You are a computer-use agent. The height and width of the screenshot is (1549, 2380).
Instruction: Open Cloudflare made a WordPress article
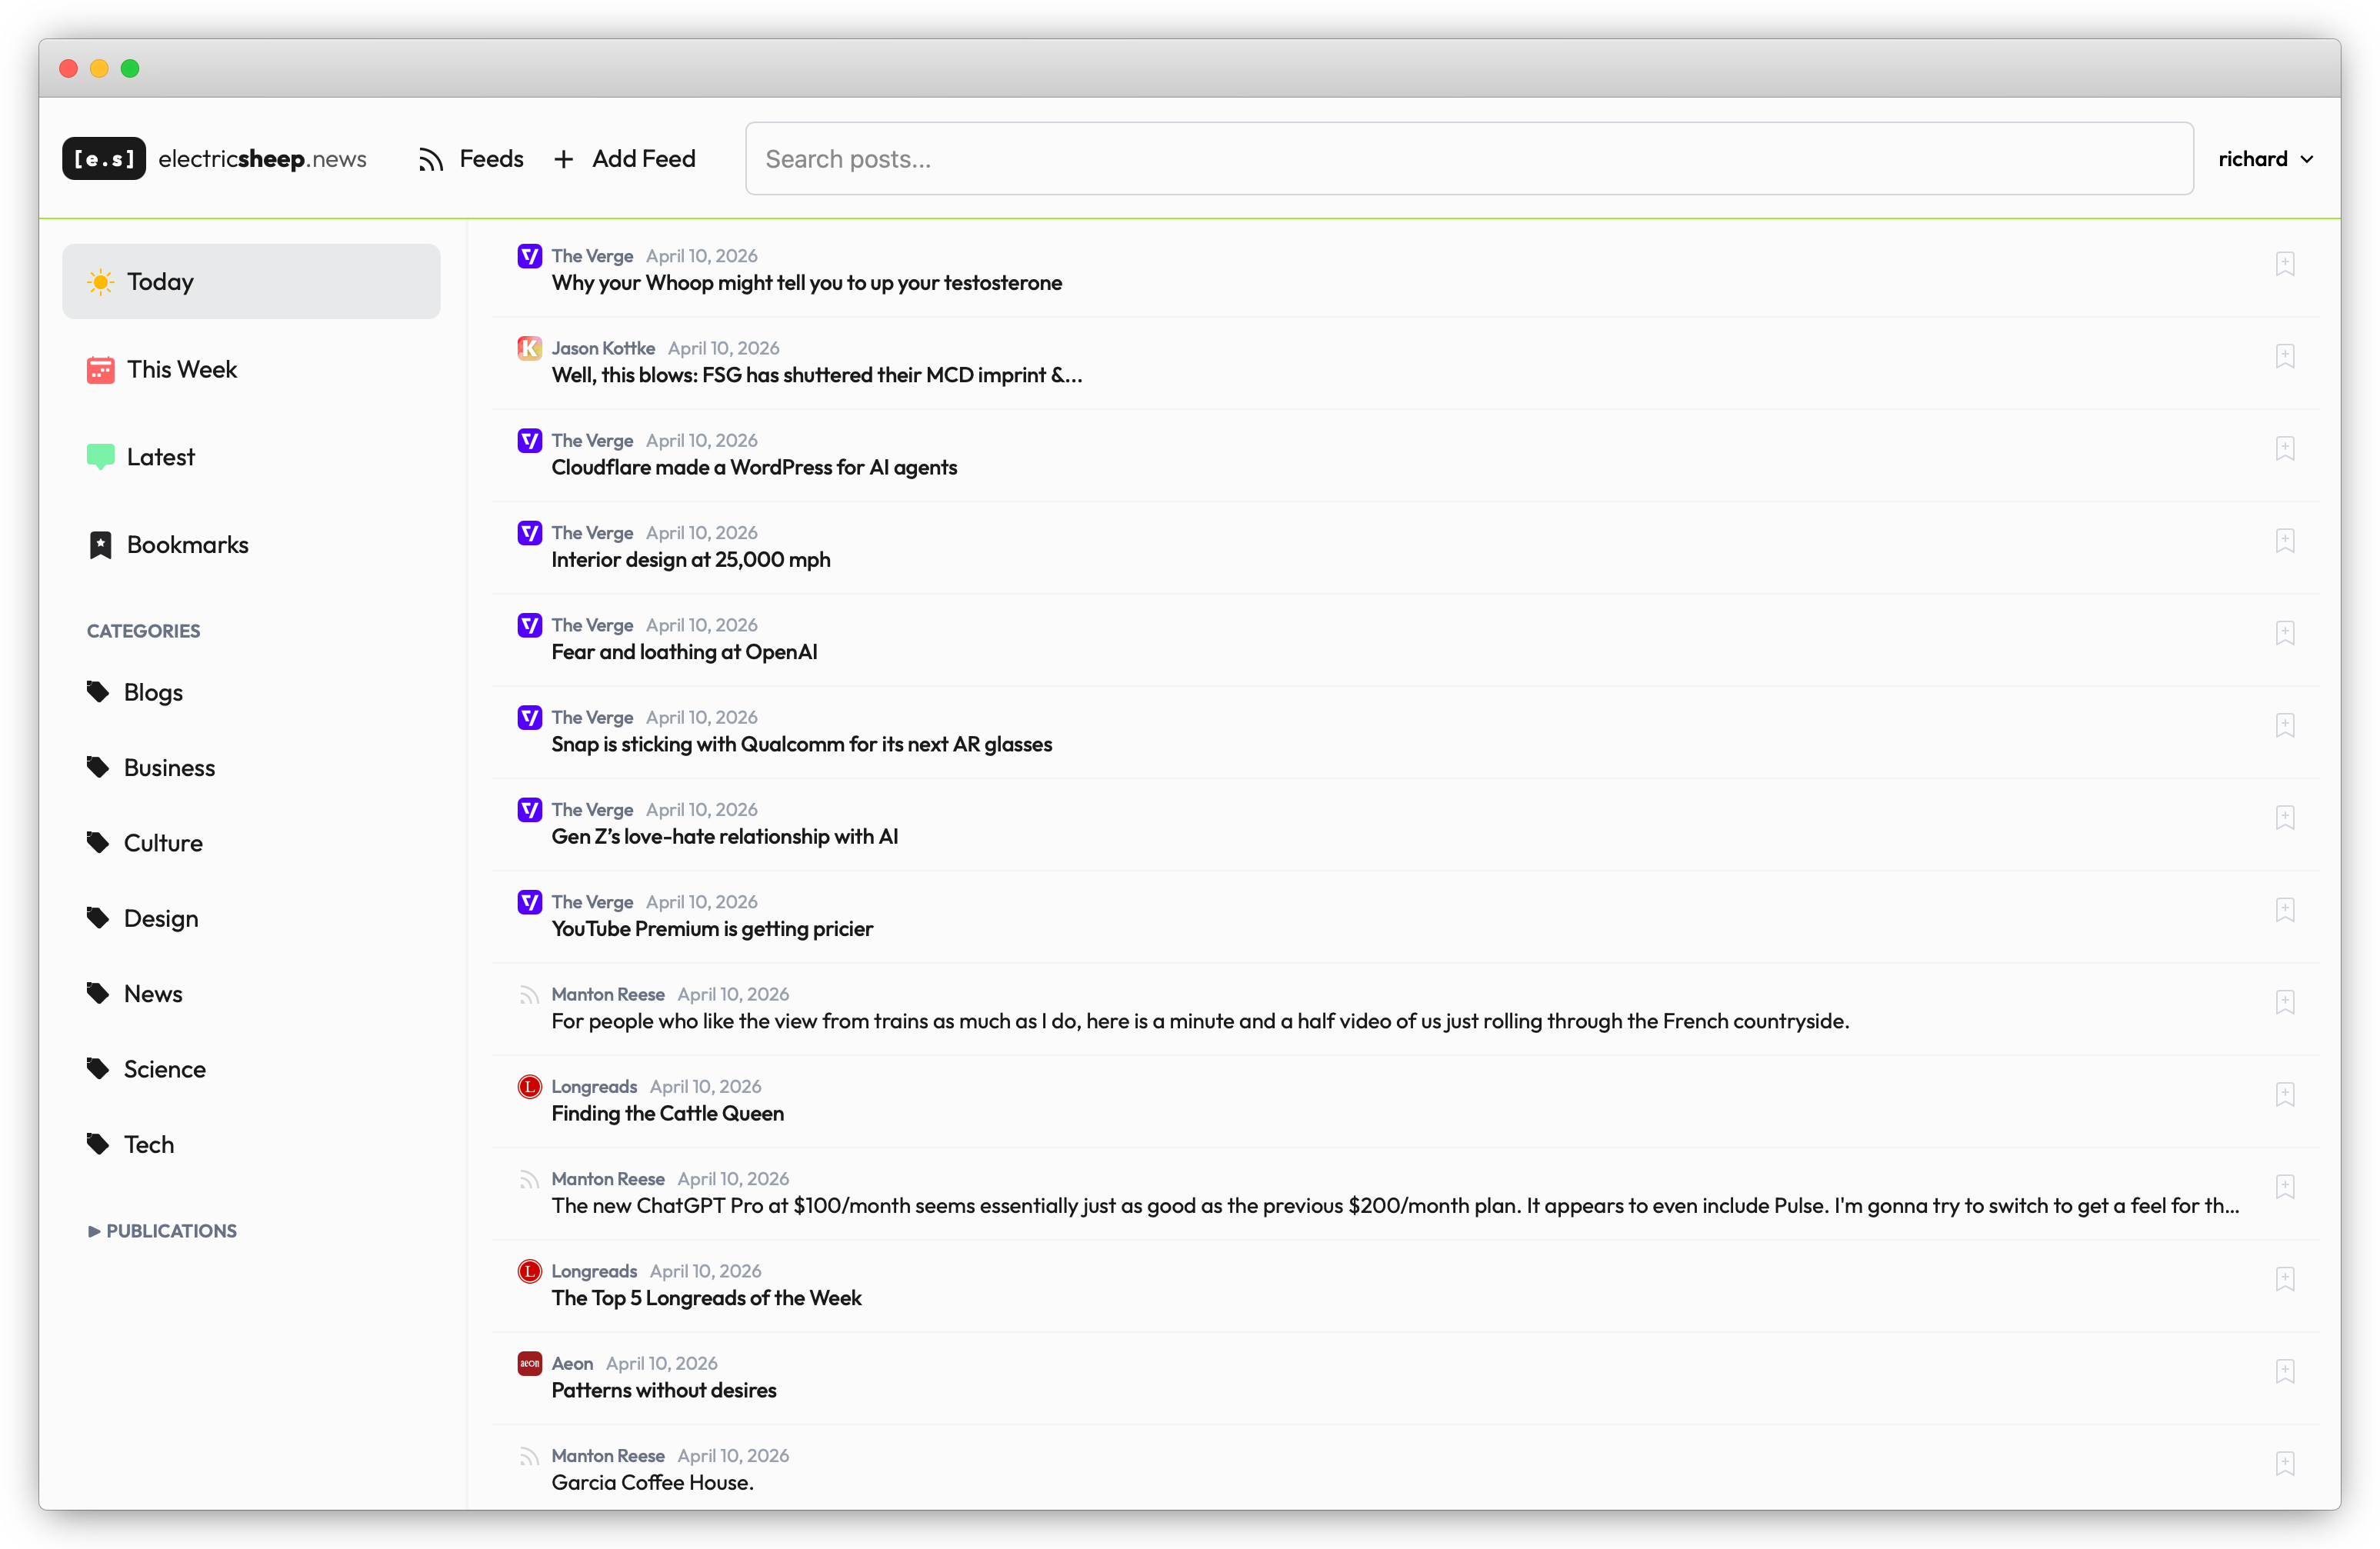coord(754,468)
